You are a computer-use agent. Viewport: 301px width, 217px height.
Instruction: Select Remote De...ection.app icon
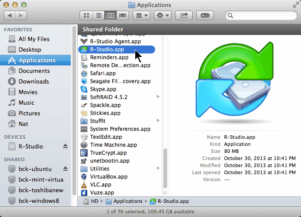tap(84, 65)
